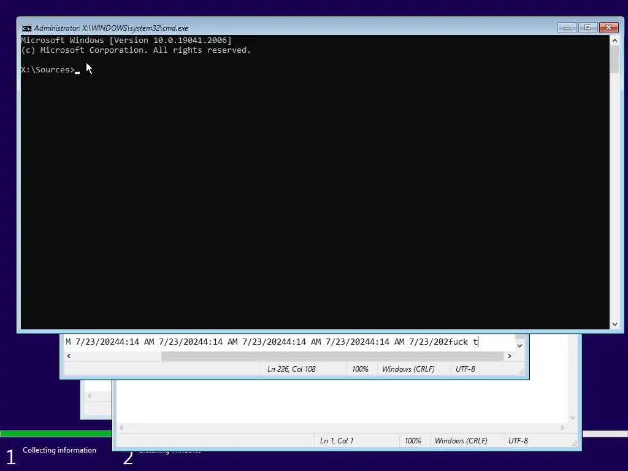Click the cmd scrollbar down arrow
The width and height of the screenshot is (628, 471).
pos(615,324)
